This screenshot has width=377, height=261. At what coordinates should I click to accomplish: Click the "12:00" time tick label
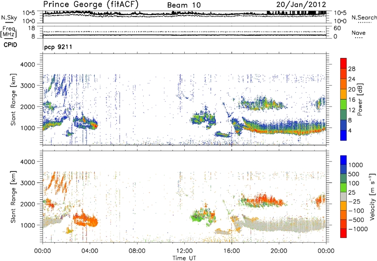184,251
